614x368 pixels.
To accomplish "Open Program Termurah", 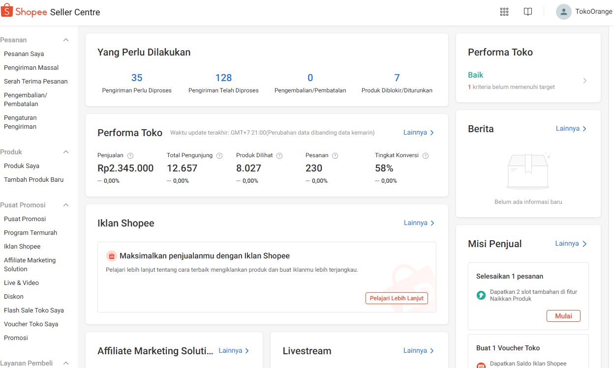I will coord(31,233).
